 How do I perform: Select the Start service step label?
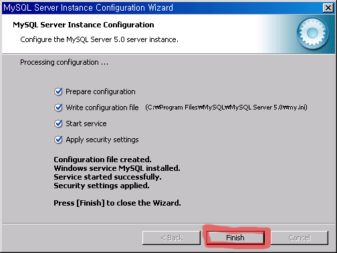coord(86,123)
